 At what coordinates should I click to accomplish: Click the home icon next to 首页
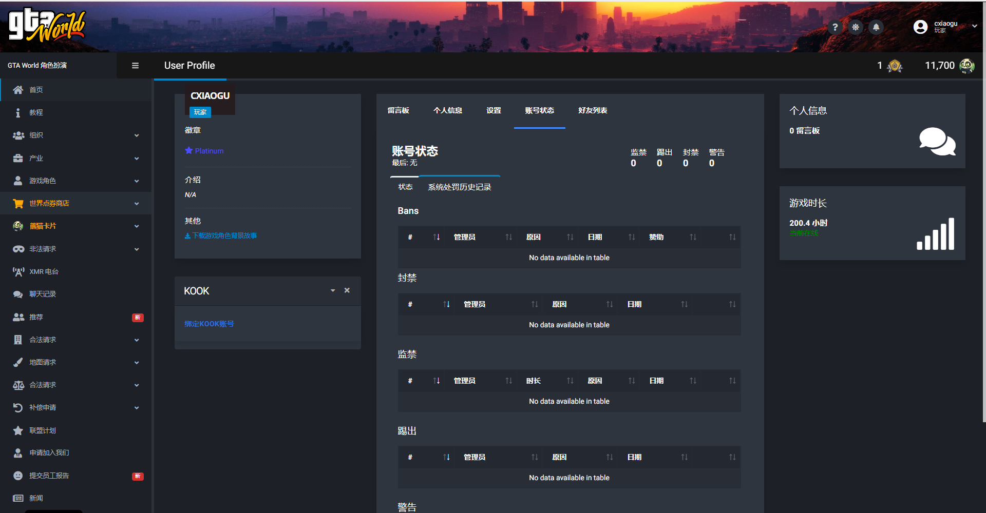(18, 90)
